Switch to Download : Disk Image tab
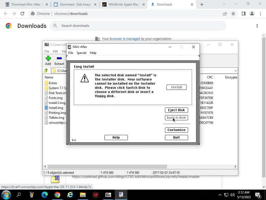Viewport: 266px width, 200px height. pyautogui.click(x=75, y=4)
